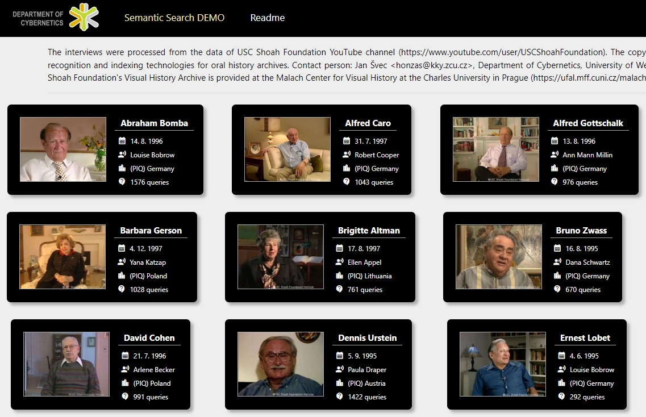Click the calendar icon in Abraham Bomba's card
This screenshot has height=417, width=646.
click(x=122, y=141)
